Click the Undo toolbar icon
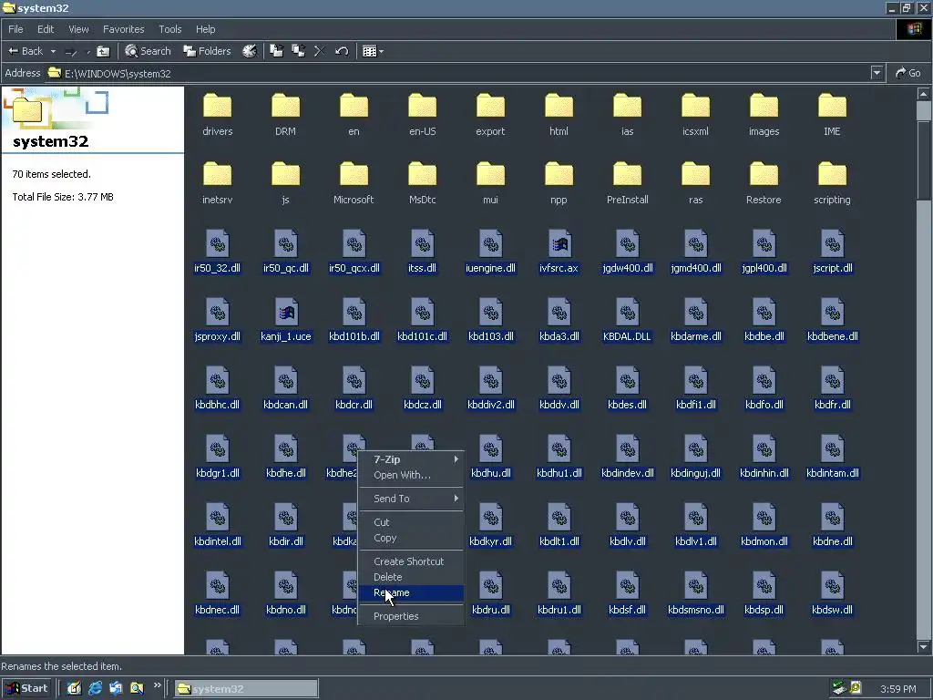Screen dimensions: 933x700 point(342,51)
